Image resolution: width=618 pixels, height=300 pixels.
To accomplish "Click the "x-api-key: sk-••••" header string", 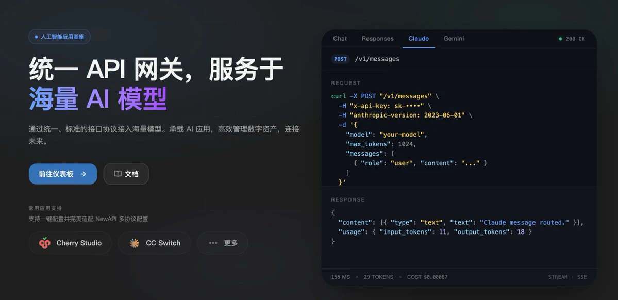I will point(387,106).
